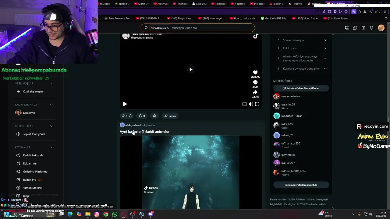Open moderator u/mamieltutan profile

290,96
